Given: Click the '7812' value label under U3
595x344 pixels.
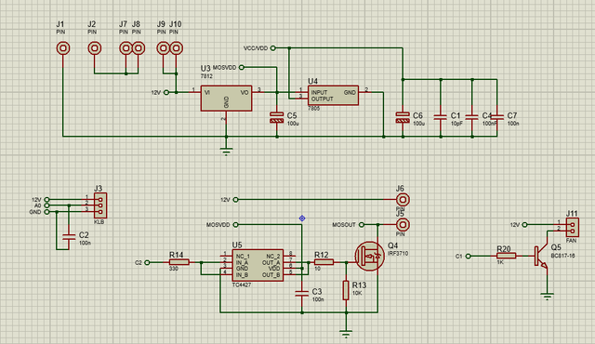Looking at the screenshot, I should coord(206,76).
